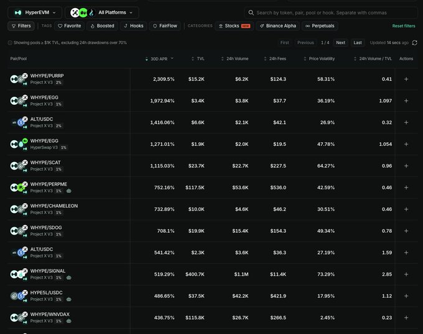This screenshot has height=334, width=423.
Task: Select the 73.29% volatility value
Action: pos(326,274)
